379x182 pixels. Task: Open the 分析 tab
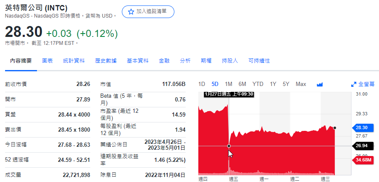click(185, 61)
